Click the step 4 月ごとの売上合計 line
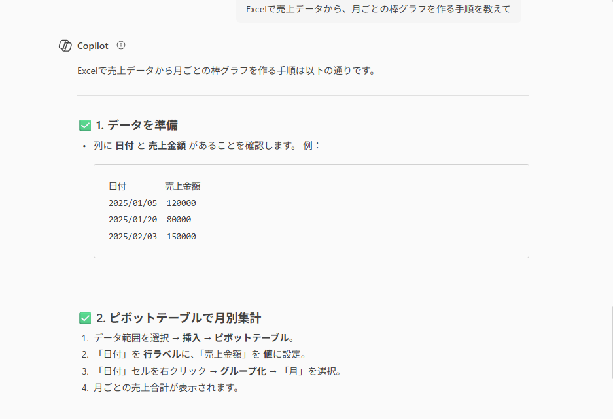This screenshot has width=613, height=419. pos(166,388)
